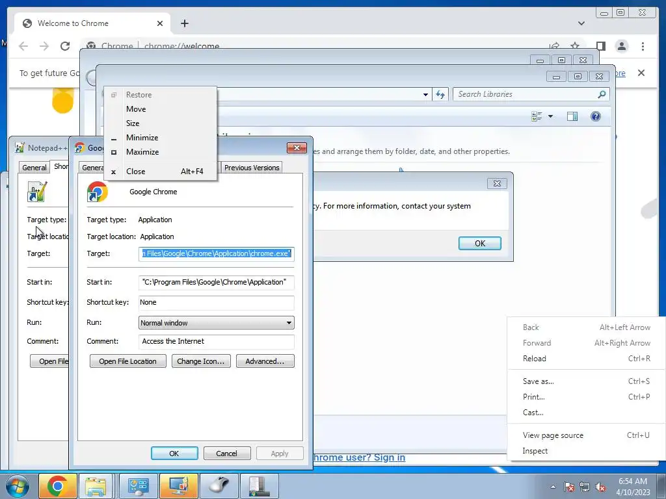The width and height of the screenshot is (666, 499).
Task: Click the Control Panel taskbar icon
Action: click(138, 486)
